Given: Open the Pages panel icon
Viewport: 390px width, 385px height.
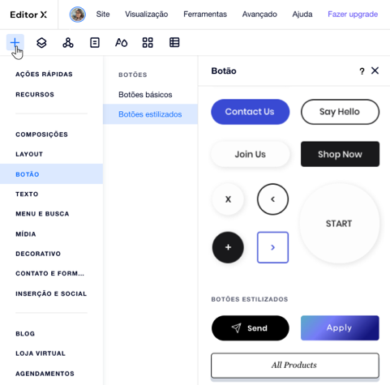Looking at the screenshot, I should 95,43.
